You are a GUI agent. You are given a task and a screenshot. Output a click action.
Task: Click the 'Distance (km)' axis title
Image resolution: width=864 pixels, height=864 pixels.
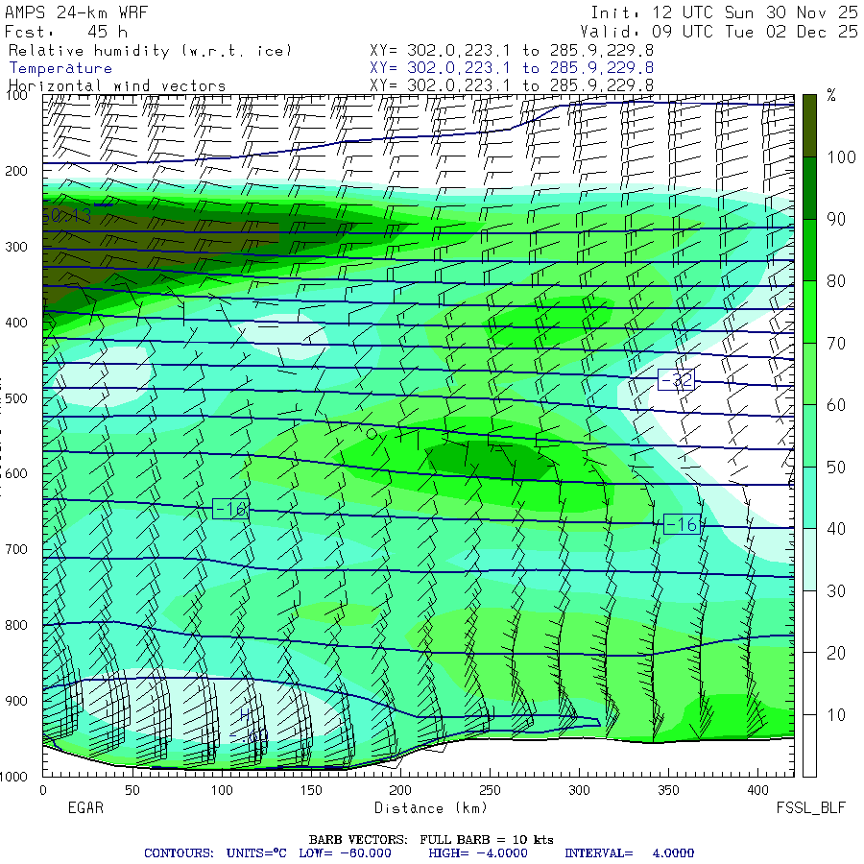(431, 808)
